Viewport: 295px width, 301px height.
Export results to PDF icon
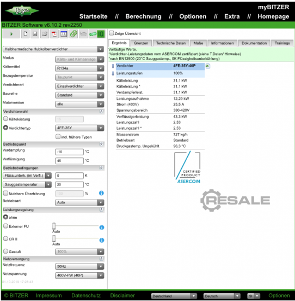click(54, 34)
